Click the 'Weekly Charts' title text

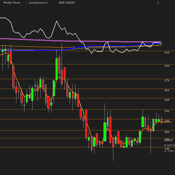pos(12,2)
